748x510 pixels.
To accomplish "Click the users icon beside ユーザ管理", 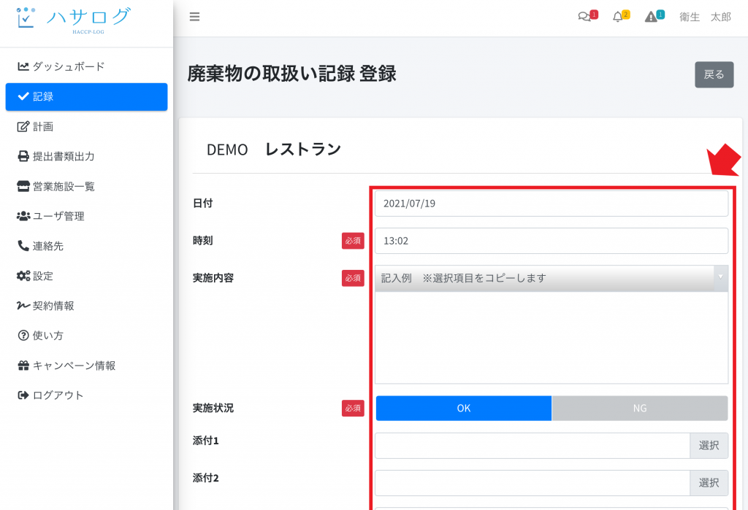I will 23,216.
